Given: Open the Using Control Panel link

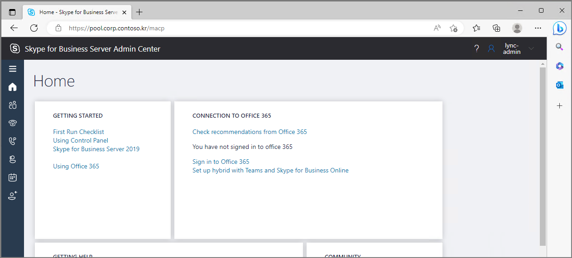Looking at the screenshot, I should point(81,140).
